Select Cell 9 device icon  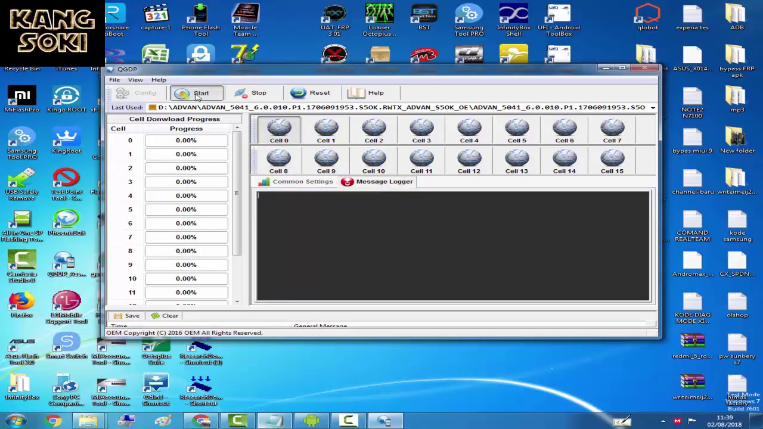point(326,161)
